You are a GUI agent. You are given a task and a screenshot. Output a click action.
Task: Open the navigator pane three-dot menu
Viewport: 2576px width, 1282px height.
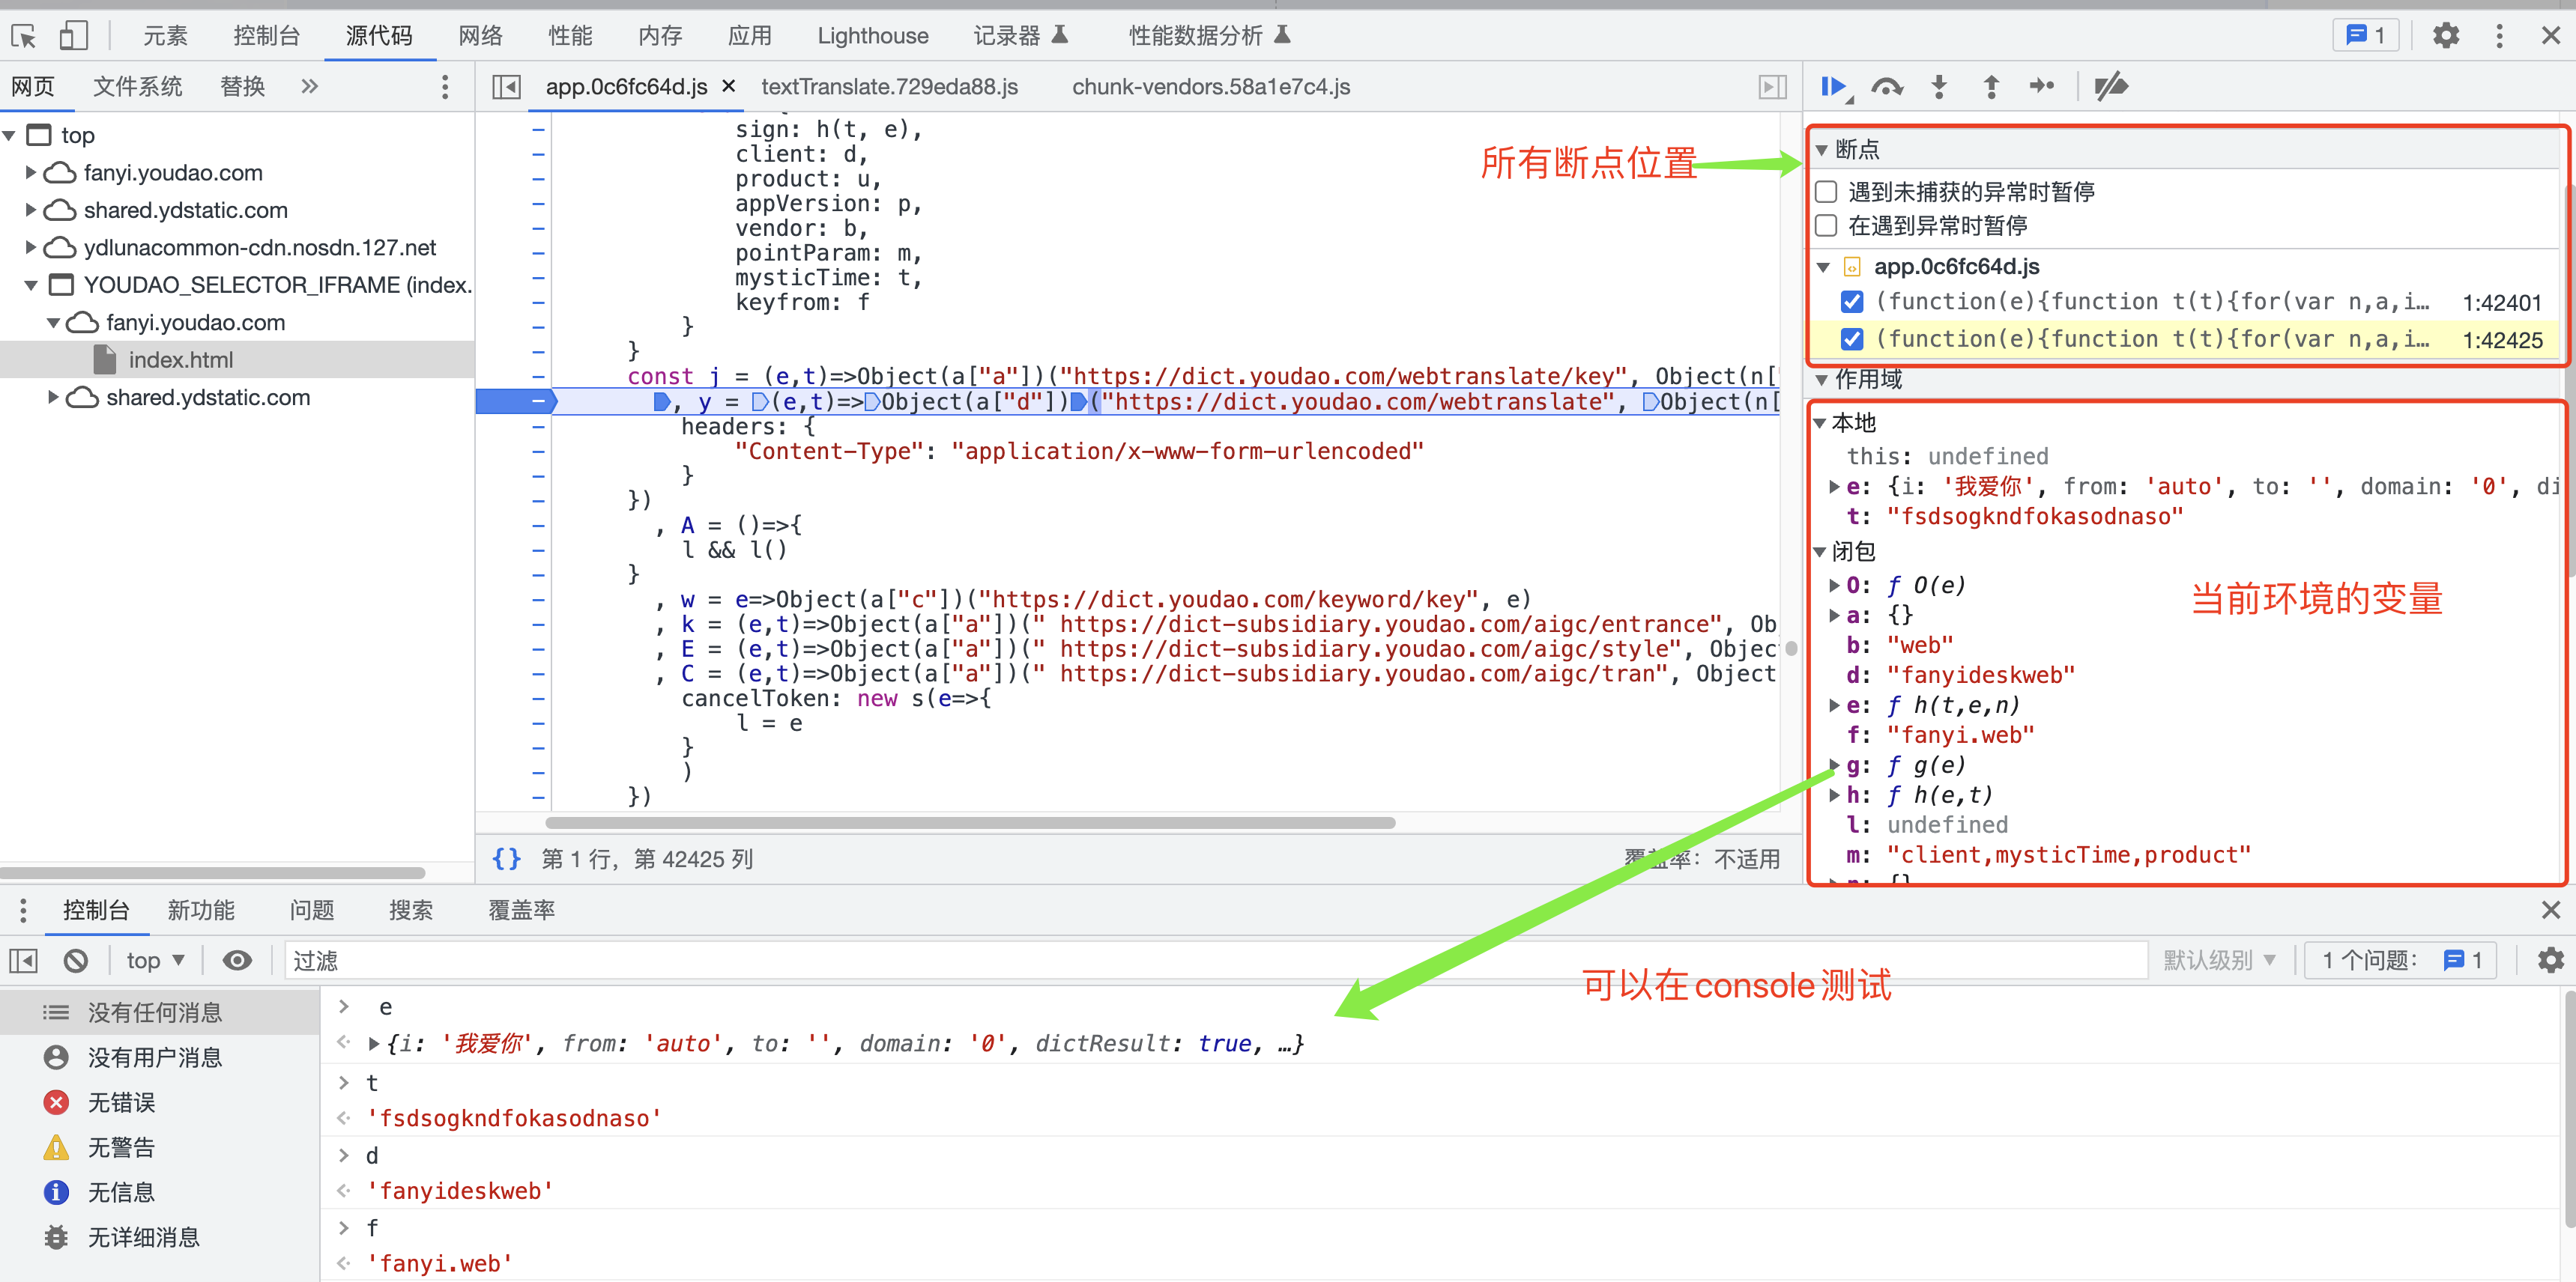click(x=445, y=87)
